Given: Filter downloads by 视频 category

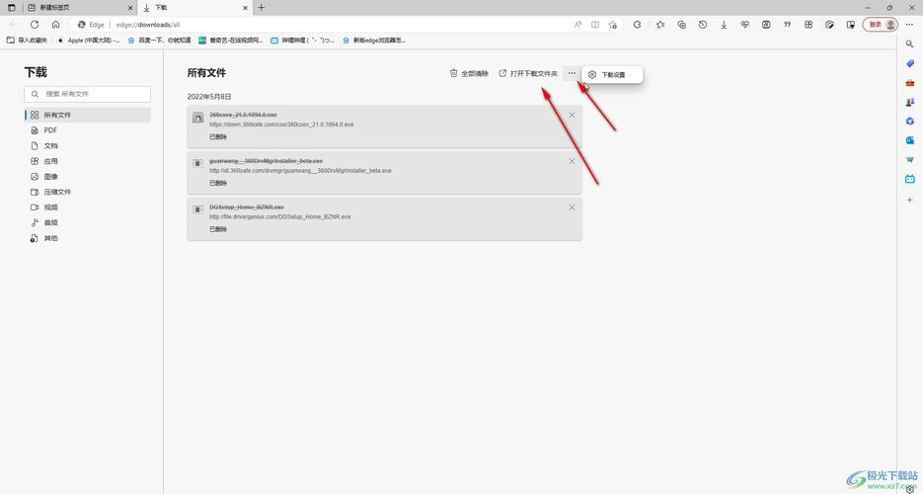Looking at the screenshot, I should tap(50, 207).
